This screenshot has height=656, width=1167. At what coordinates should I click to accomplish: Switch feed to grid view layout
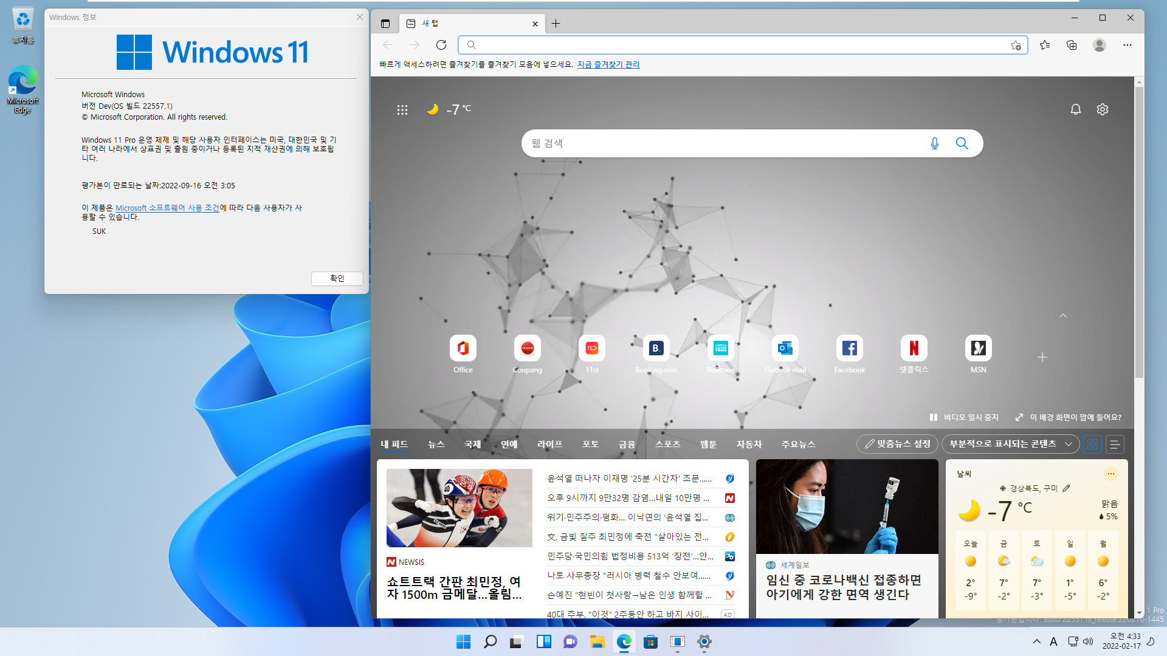(1092, 445)
